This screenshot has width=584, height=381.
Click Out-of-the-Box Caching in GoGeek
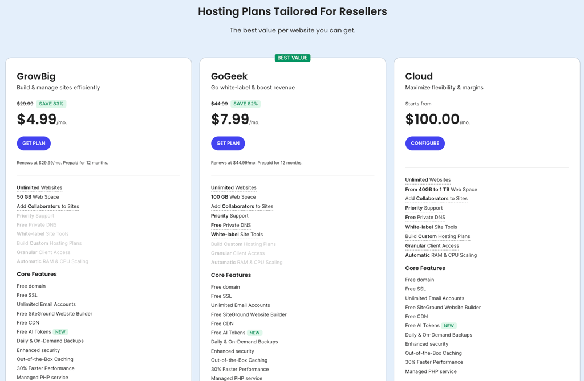pyautogui.click(x=239, y=360)
